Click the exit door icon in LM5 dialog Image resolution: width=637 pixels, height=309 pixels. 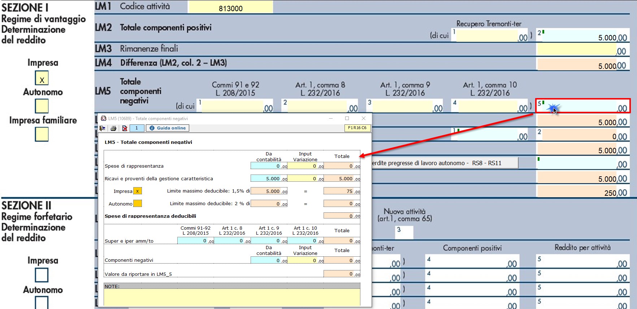coord(103,128)
